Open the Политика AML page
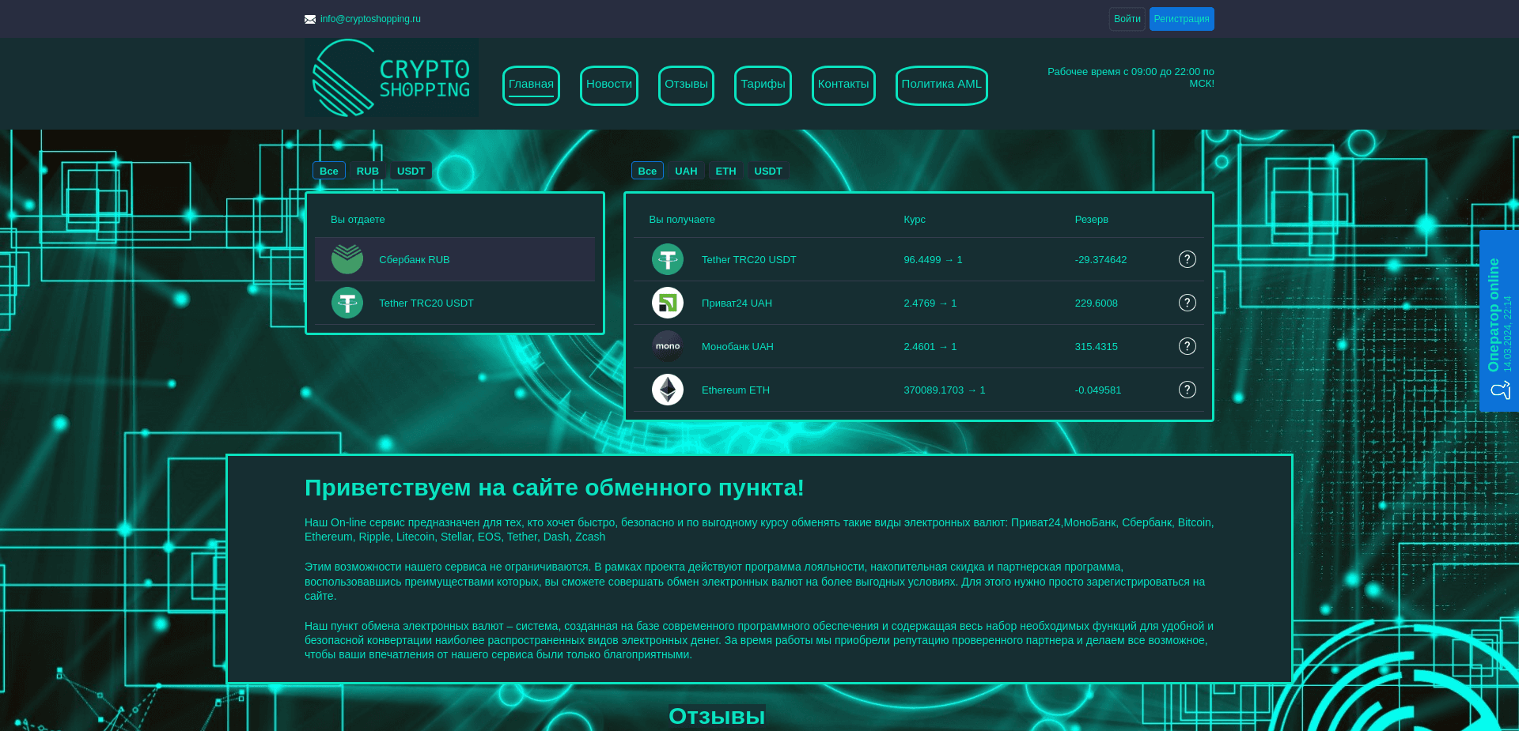The image size is (1519, 731). pos(941,85)
